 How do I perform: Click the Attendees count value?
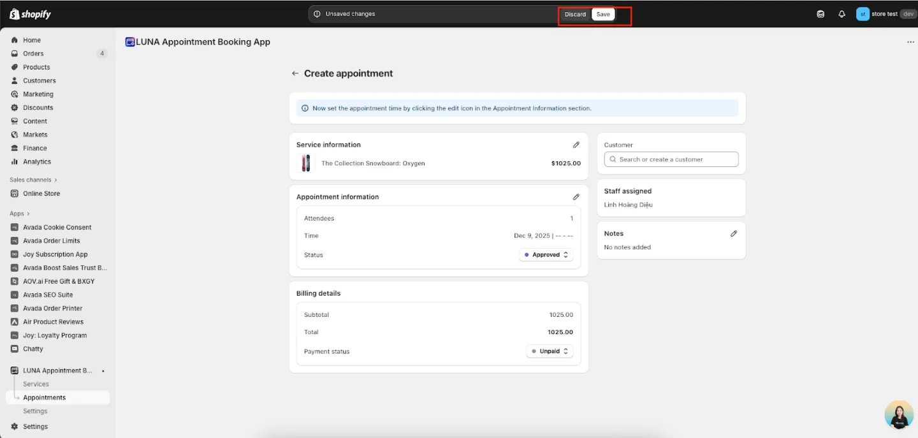(x=571, y=218)
